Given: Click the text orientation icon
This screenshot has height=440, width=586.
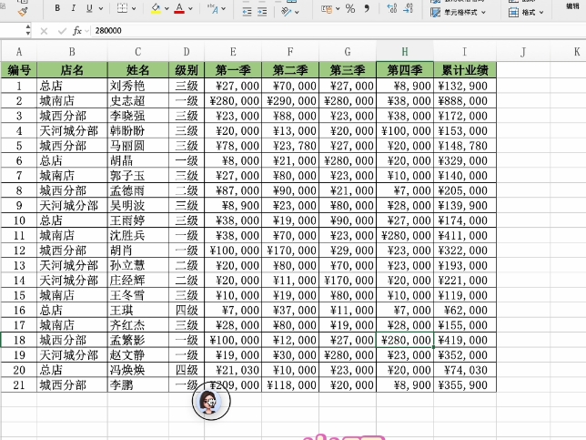Looking at the screenshot, I should coord(287,12).
